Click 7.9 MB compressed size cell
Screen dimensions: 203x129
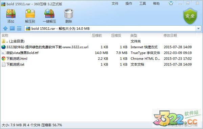[x=122, y=53]
